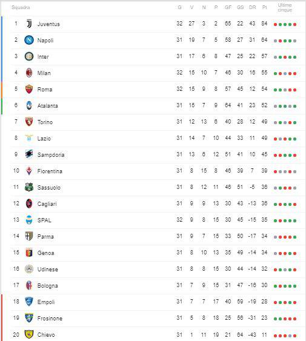Click the Sampdoria club badge
Viewport: 306px width, 341px height.
[x=29, y=154]
